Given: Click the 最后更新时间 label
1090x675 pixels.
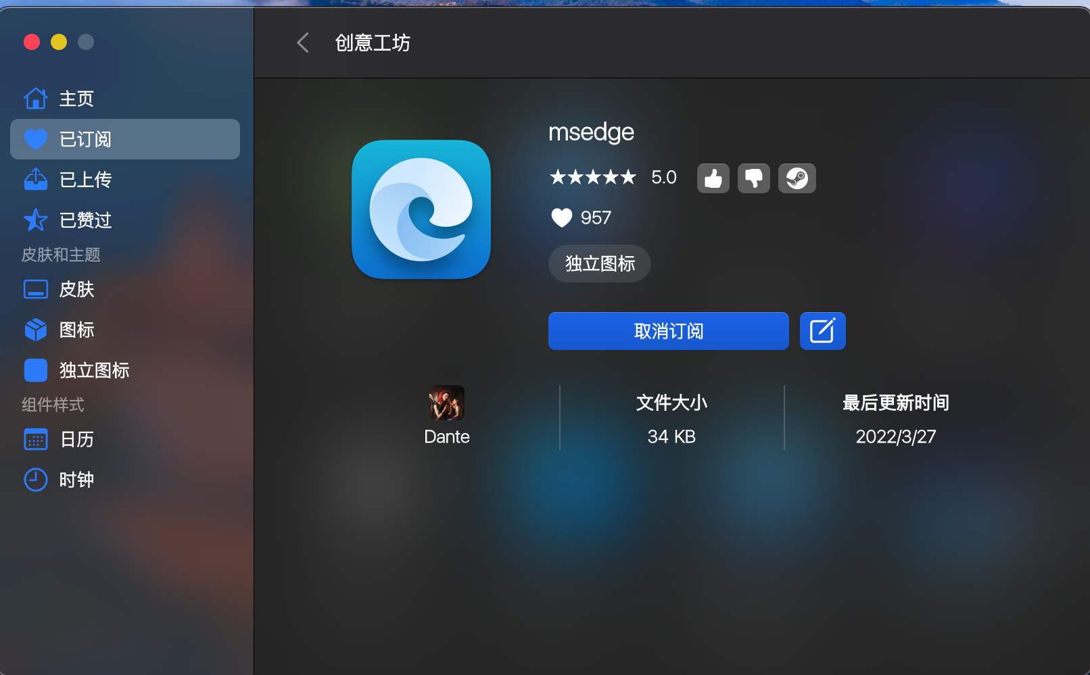Looking at the screenshot, I should pos(896,403).
